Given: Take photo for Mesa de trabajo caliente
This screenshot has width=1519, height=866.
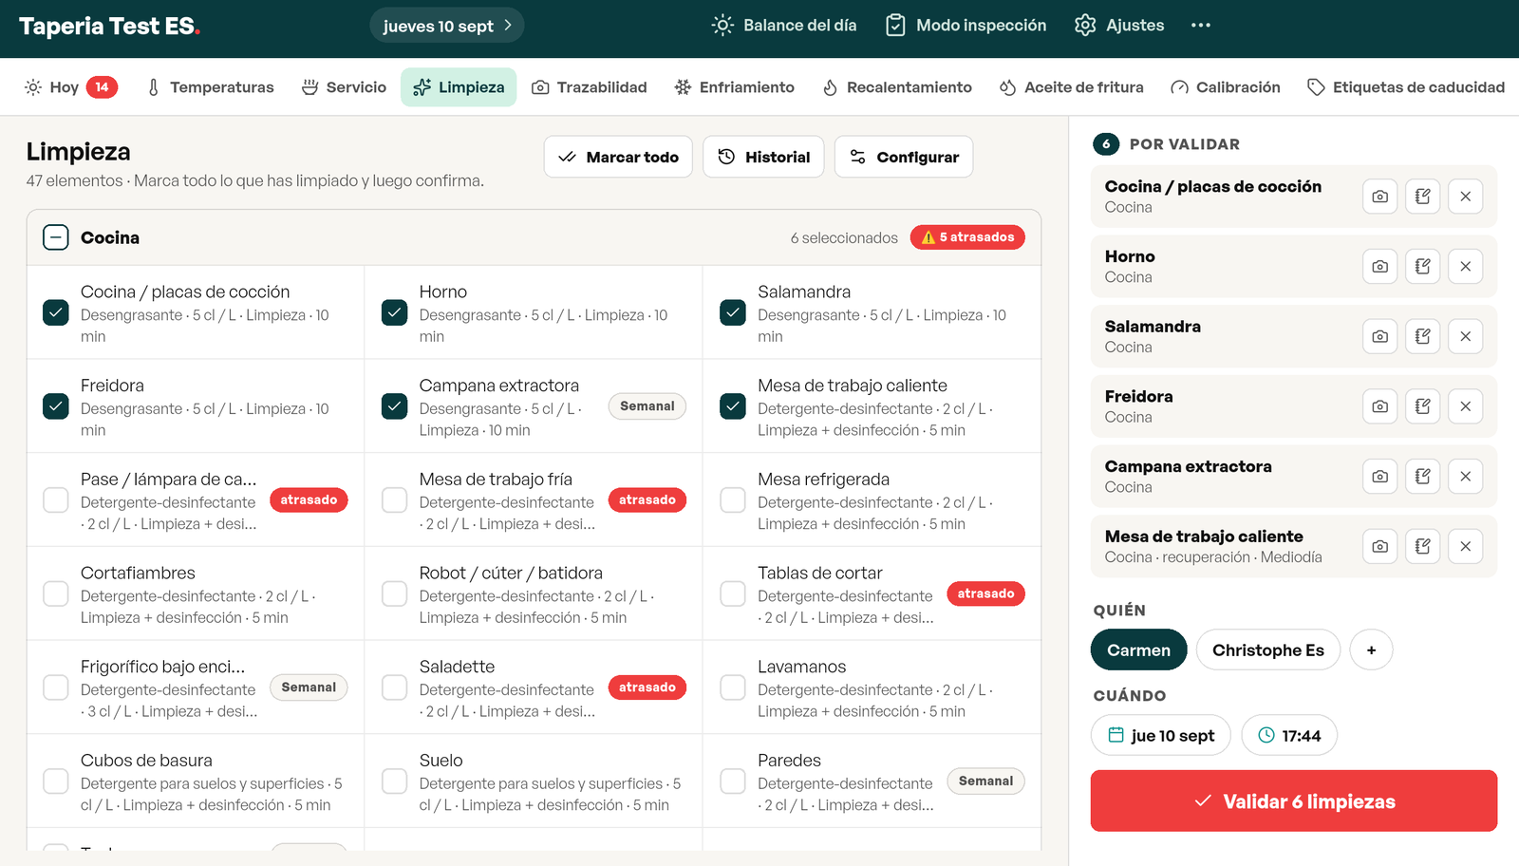Looking at the screenshot, I should [x=1380, y=546].
